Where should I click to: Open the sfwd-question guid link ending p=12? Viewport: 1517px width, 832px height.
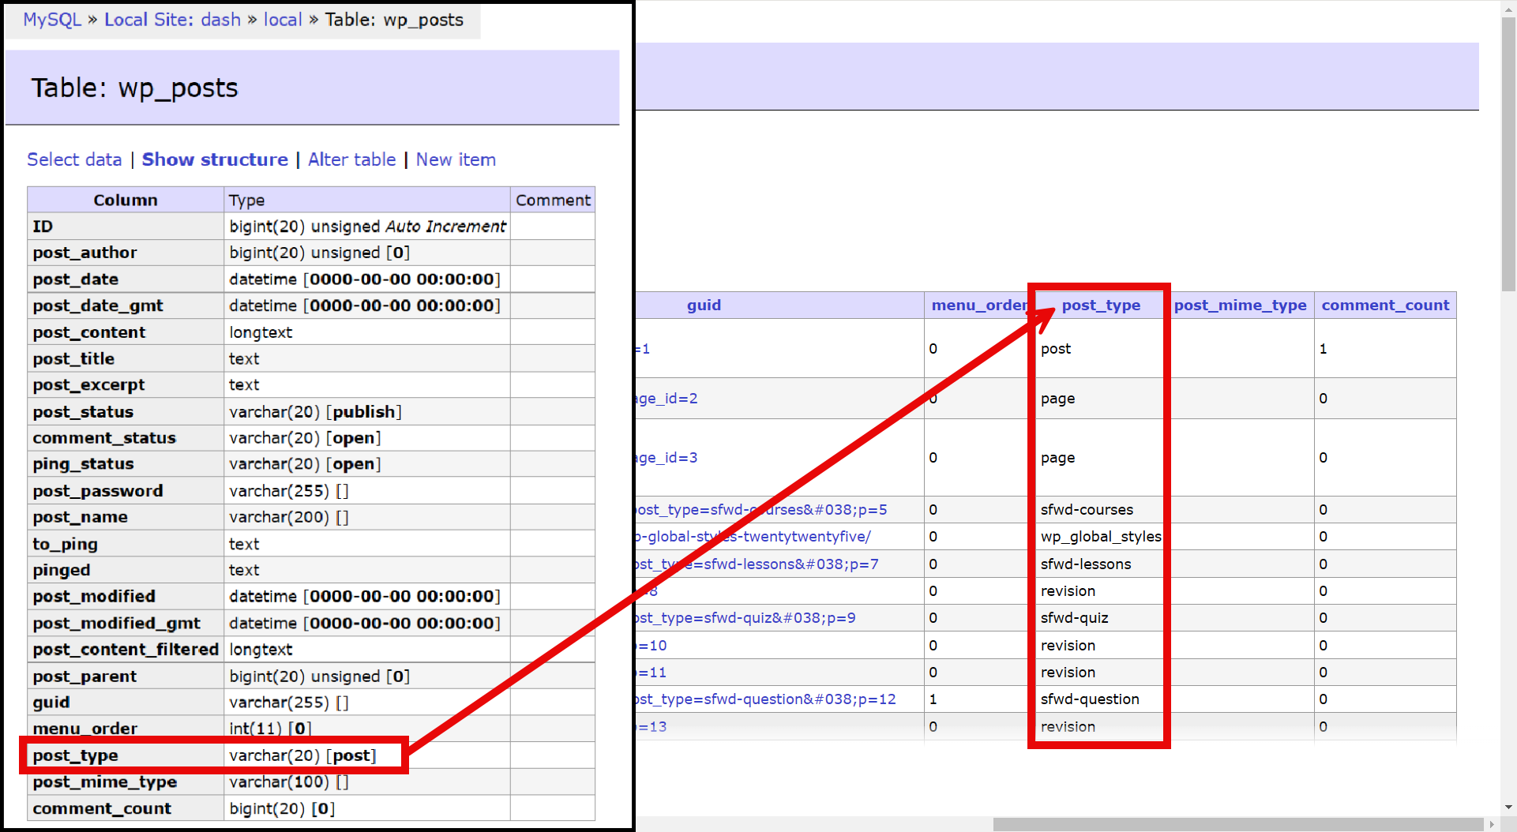coord(766,699)
